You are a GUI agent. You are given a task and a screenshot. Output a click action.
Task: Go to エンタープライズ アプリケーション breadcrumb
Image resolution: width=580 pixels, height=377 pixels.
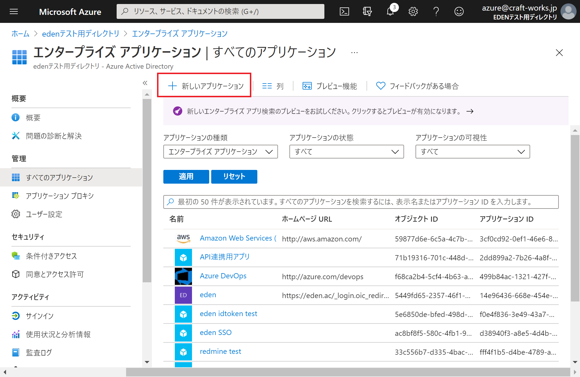coord(180,34)
